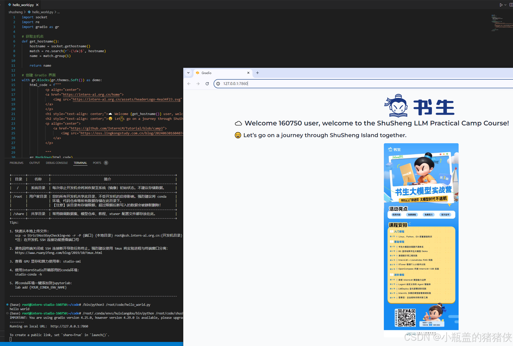Click QR code on the poster
513x346 pixels.
pyautogui.click(x=407, y=318)
